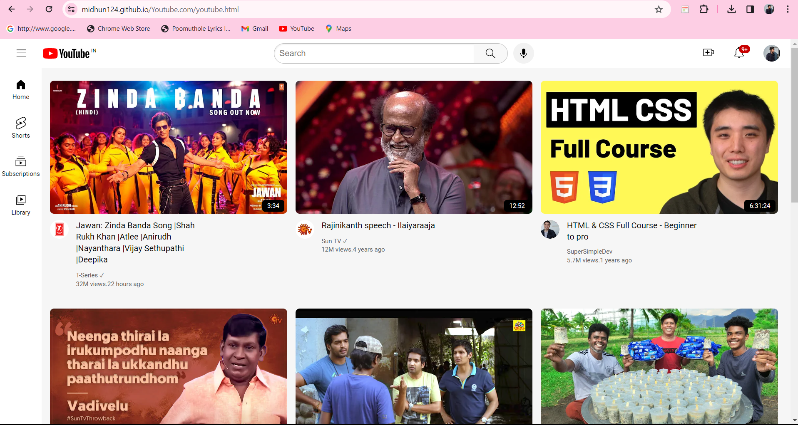
Task: Click the 5.7M views.1 years ago text
Action: [599, 260]
